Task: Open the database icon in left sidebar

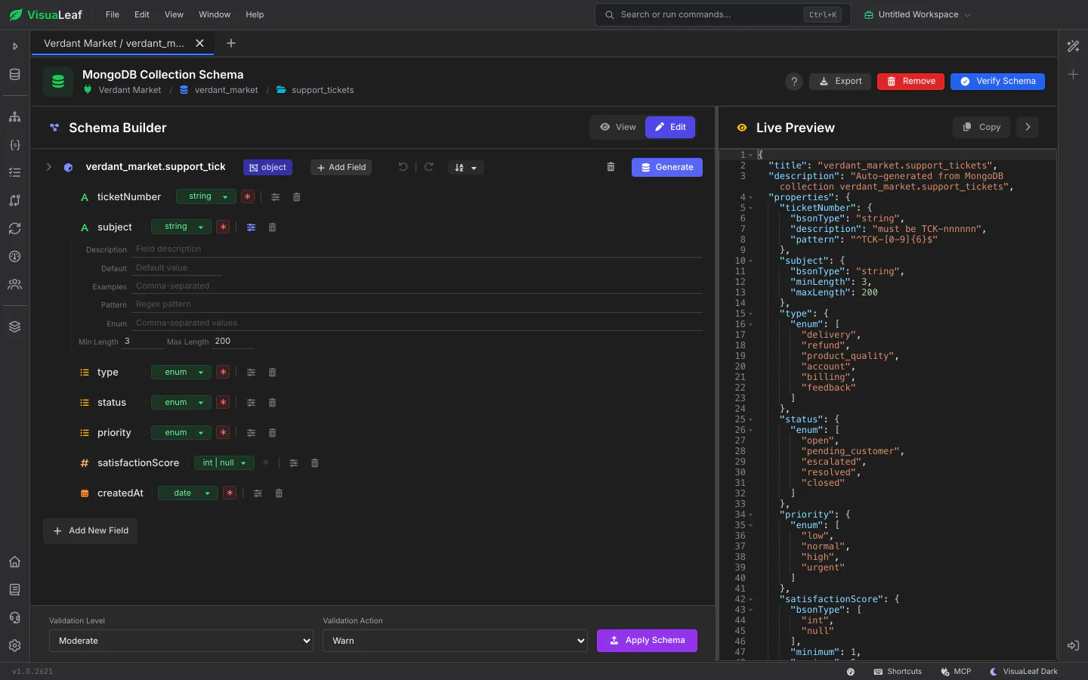Action: coord(14,74)
